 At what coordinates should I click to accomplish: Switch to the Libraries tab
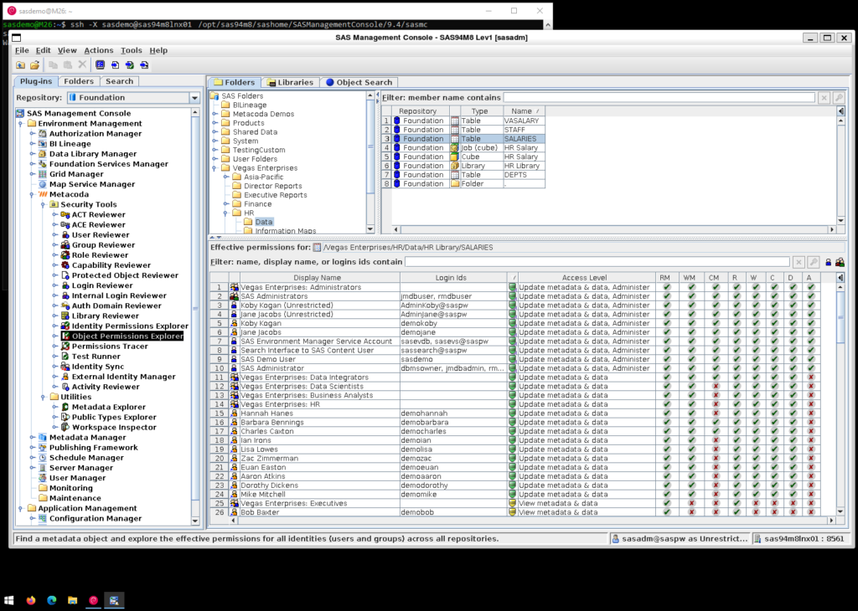[x=292, y=81]
